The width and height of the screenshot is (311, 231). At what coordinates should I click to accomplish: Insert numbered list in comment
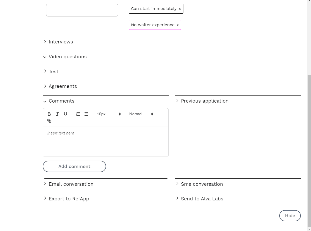(78, 114)
